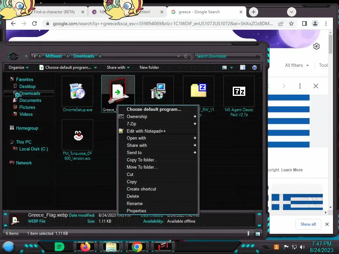339x254 pixels.
Task: Open Documents in navigation pane
Action: pos(30,101)
